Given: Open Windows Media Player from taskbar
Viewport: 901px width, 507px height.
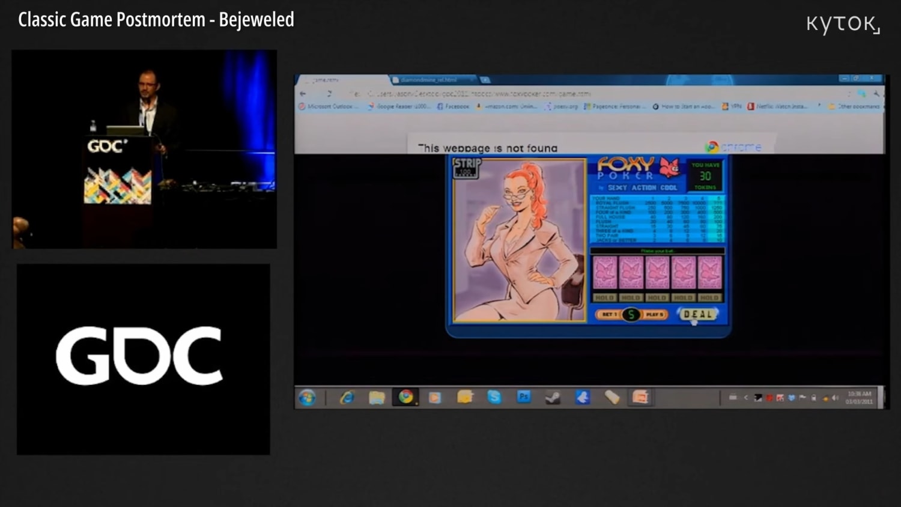Looking at the screenshot, I should tap(435, 398).
